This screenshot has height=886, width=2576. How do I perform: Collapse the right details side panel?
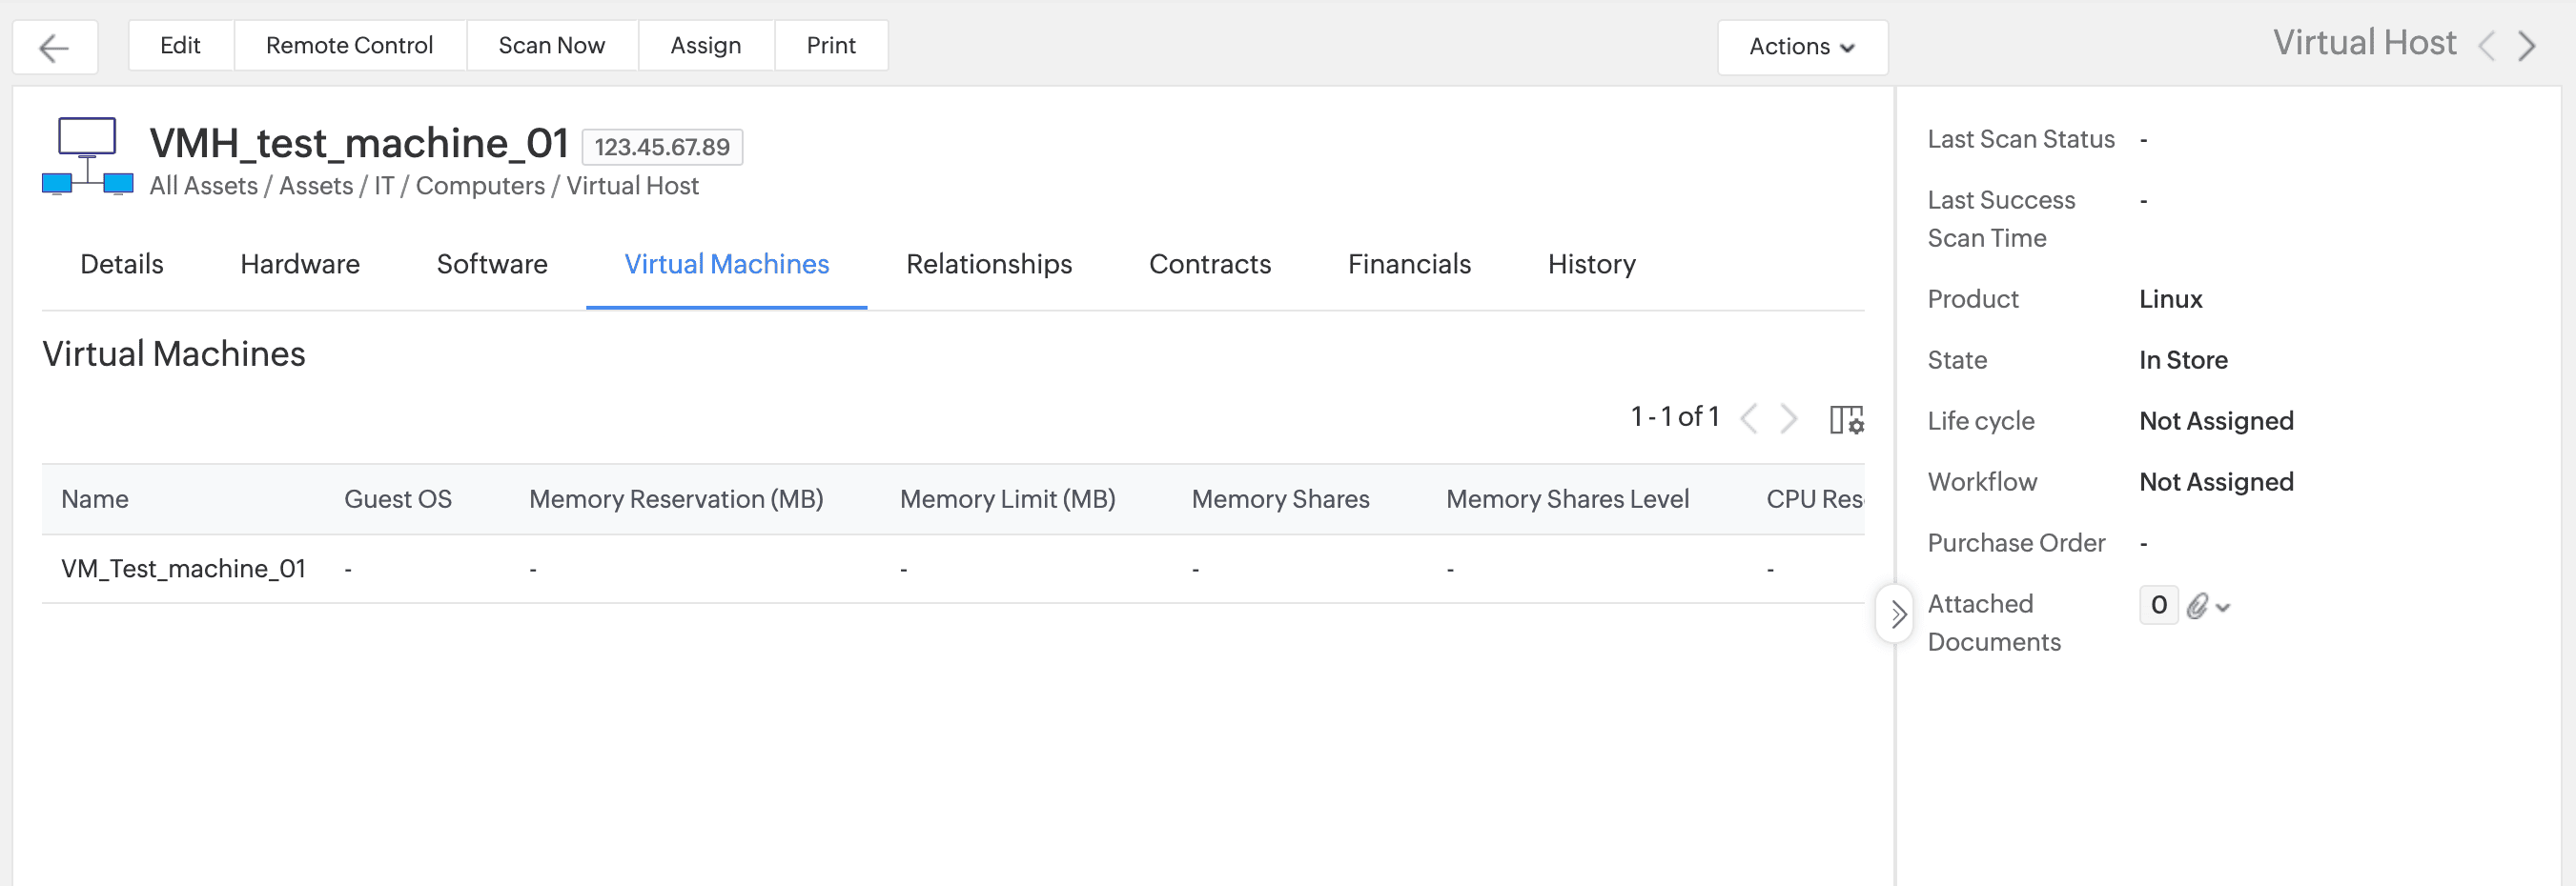pyautogui.click(x=1897, y=614)
